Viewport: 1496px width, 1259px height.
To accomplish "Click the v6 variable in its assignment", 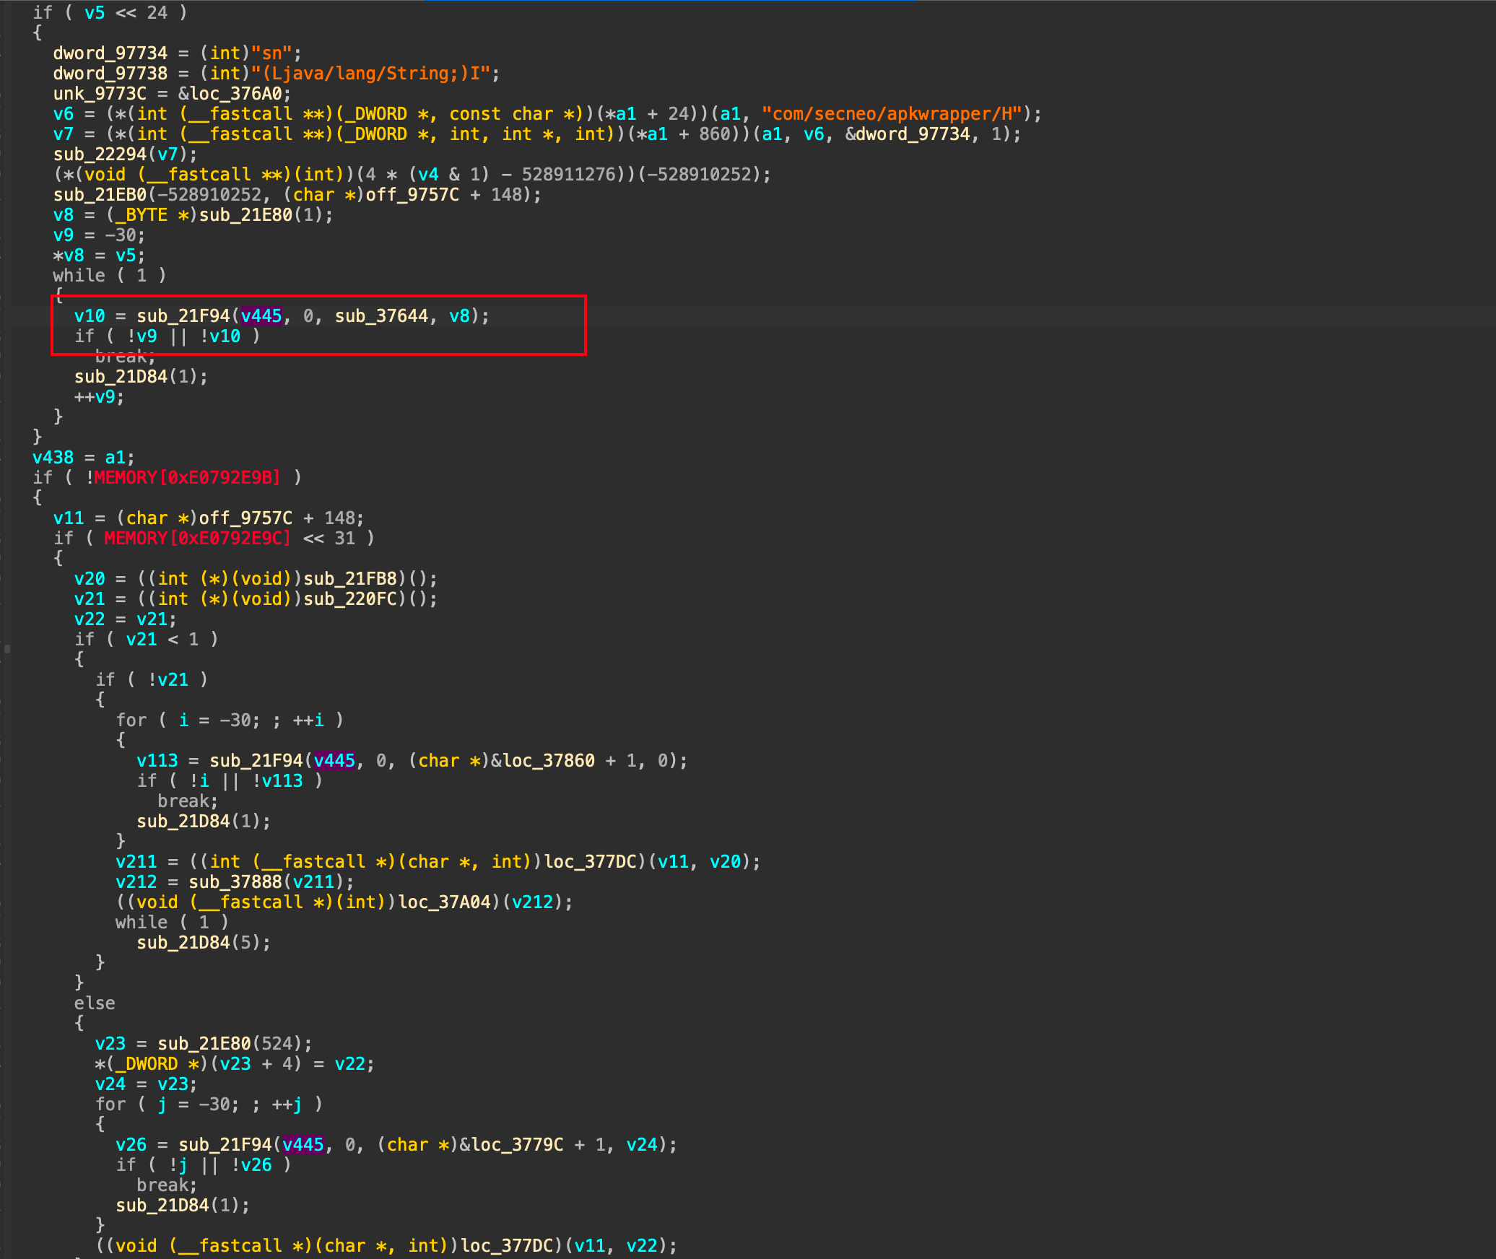I will (x=64, y=114).
